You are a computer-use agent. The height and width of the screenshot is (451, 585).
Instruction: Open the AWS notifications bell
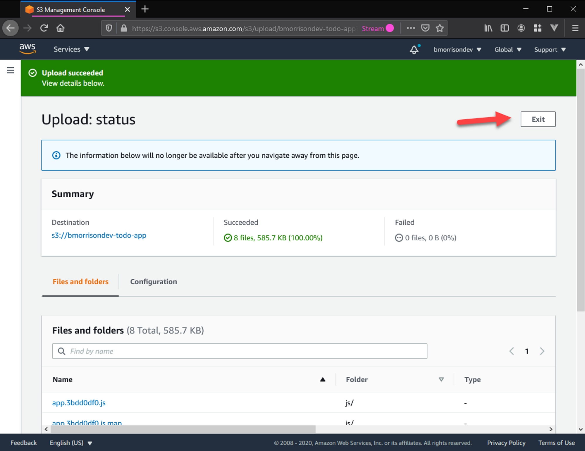pos(414,49)
